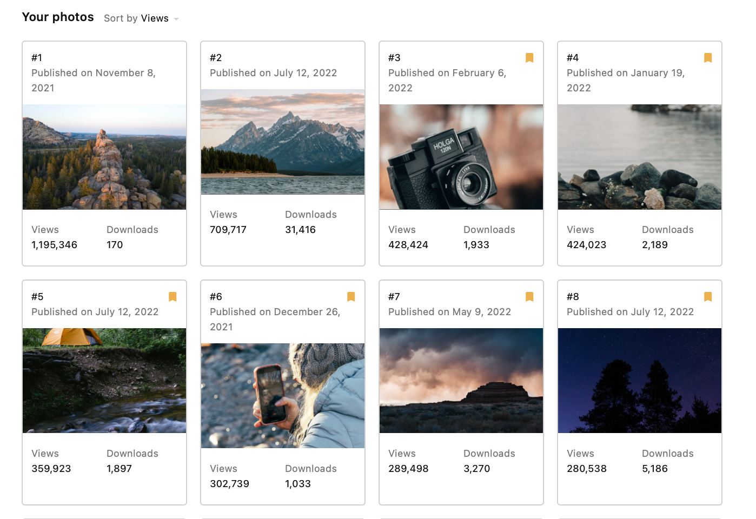This screenshot has height=519, width=756.
Task: Click downloads count 31,416
Action: coord(300,230)
